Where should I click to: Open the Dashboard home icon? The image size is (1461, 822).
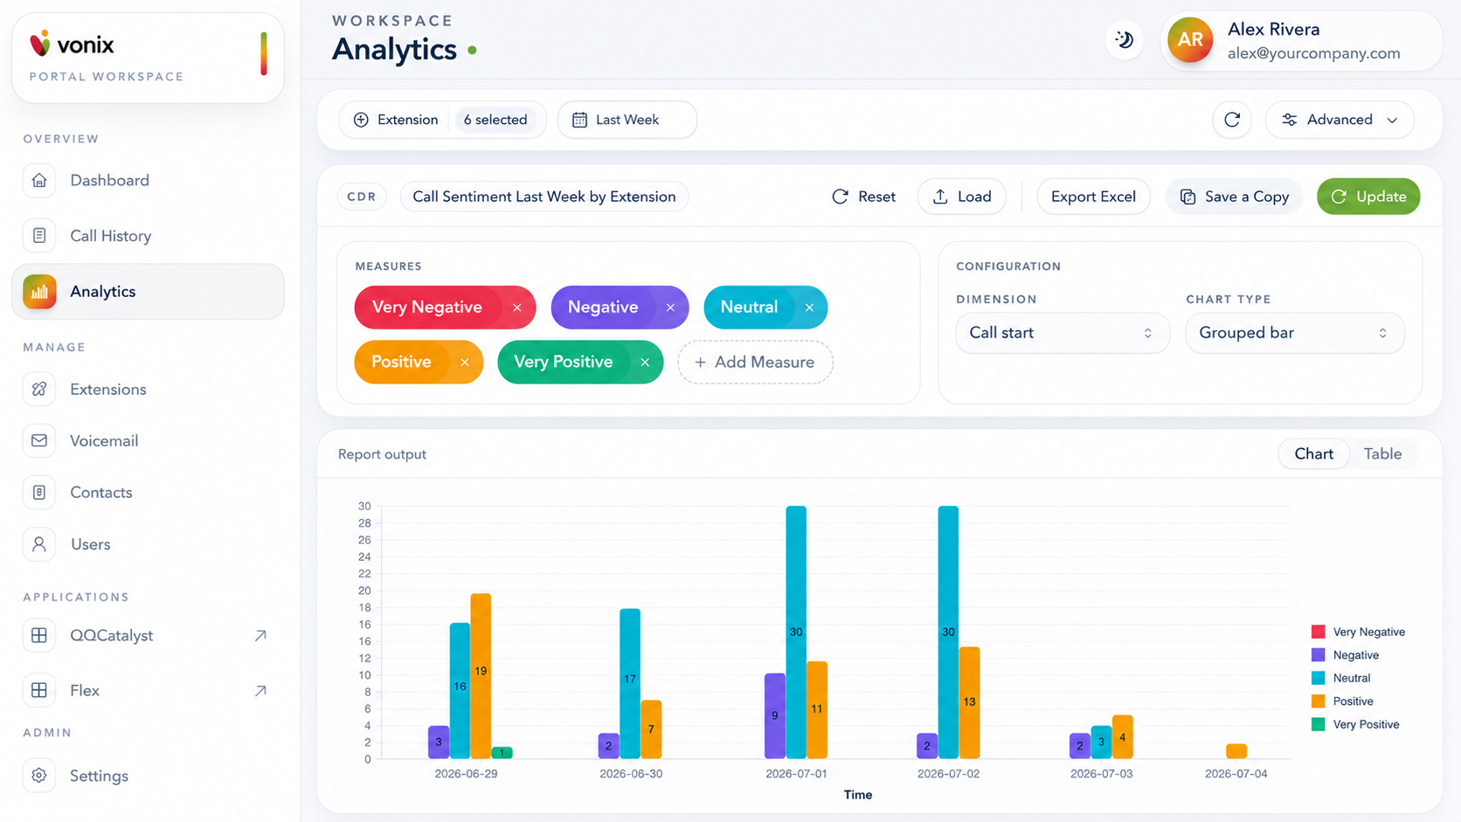pos(39,181)
